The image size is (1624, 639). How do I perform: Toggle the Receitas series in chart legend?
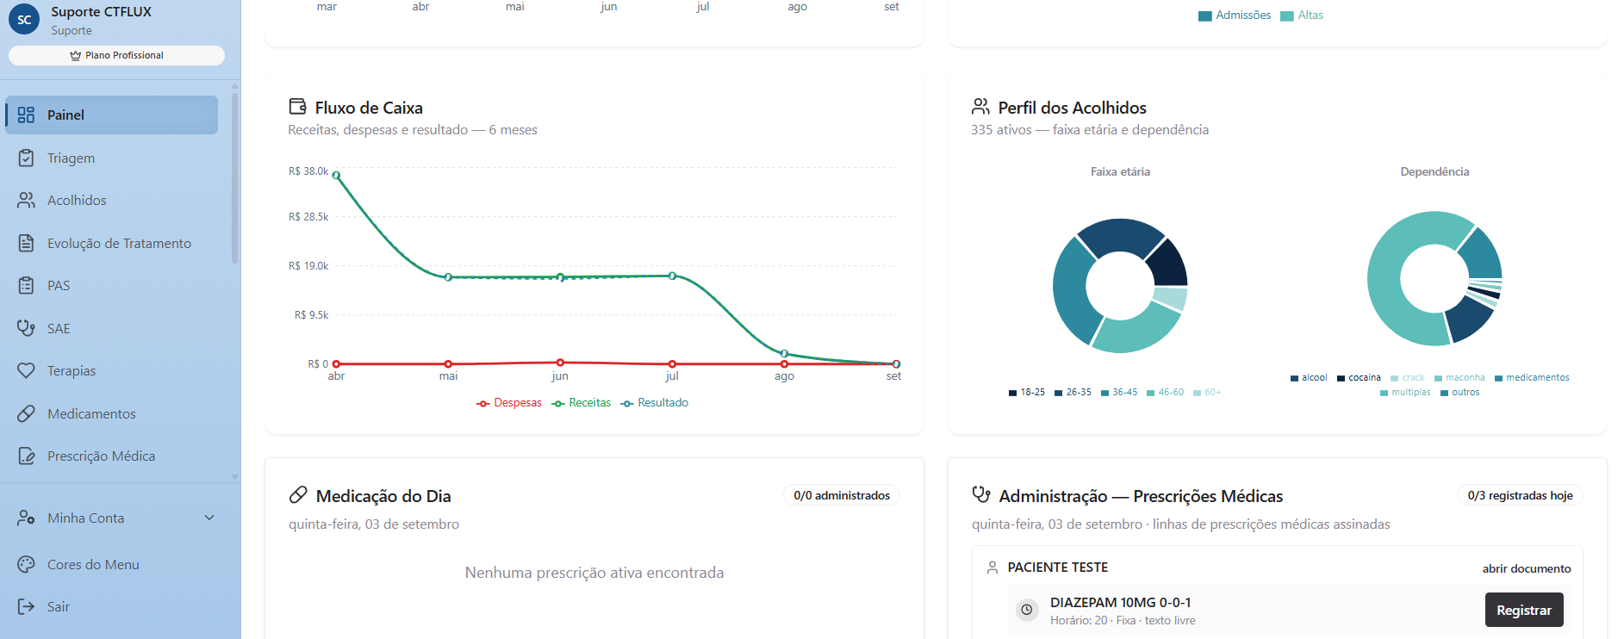(x=582, y=403)
